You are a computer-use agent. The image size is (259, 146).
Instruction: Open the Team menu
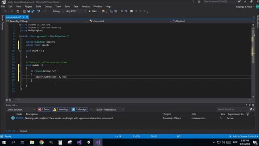58,6
